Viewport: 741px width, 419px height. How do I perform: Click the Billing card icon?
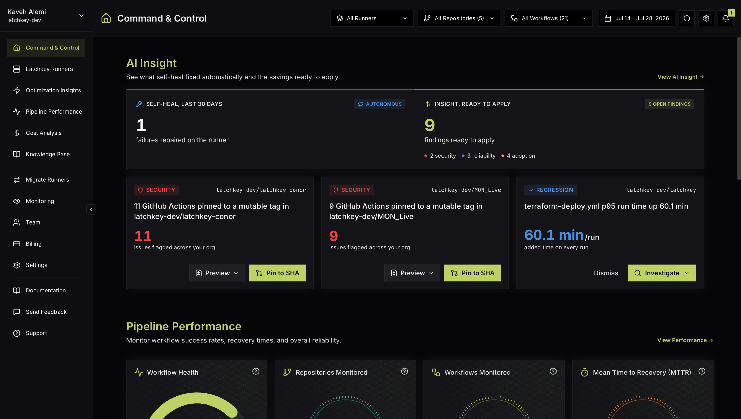pyautogui.click(x=17, y=244)
